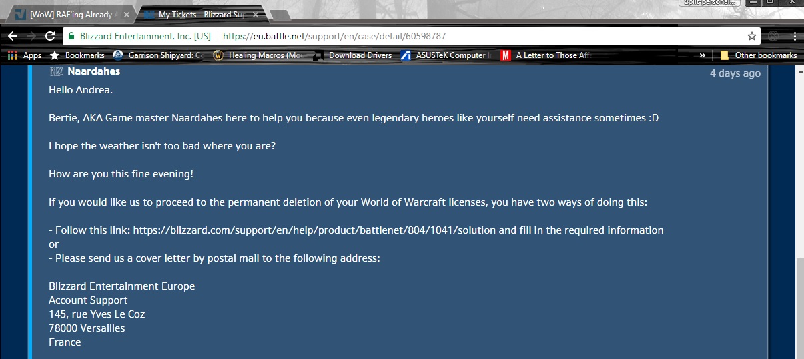804x359 pixels.
Task: Close the [WoW] RAF'ing Already tab
Action: coord(127,14)
